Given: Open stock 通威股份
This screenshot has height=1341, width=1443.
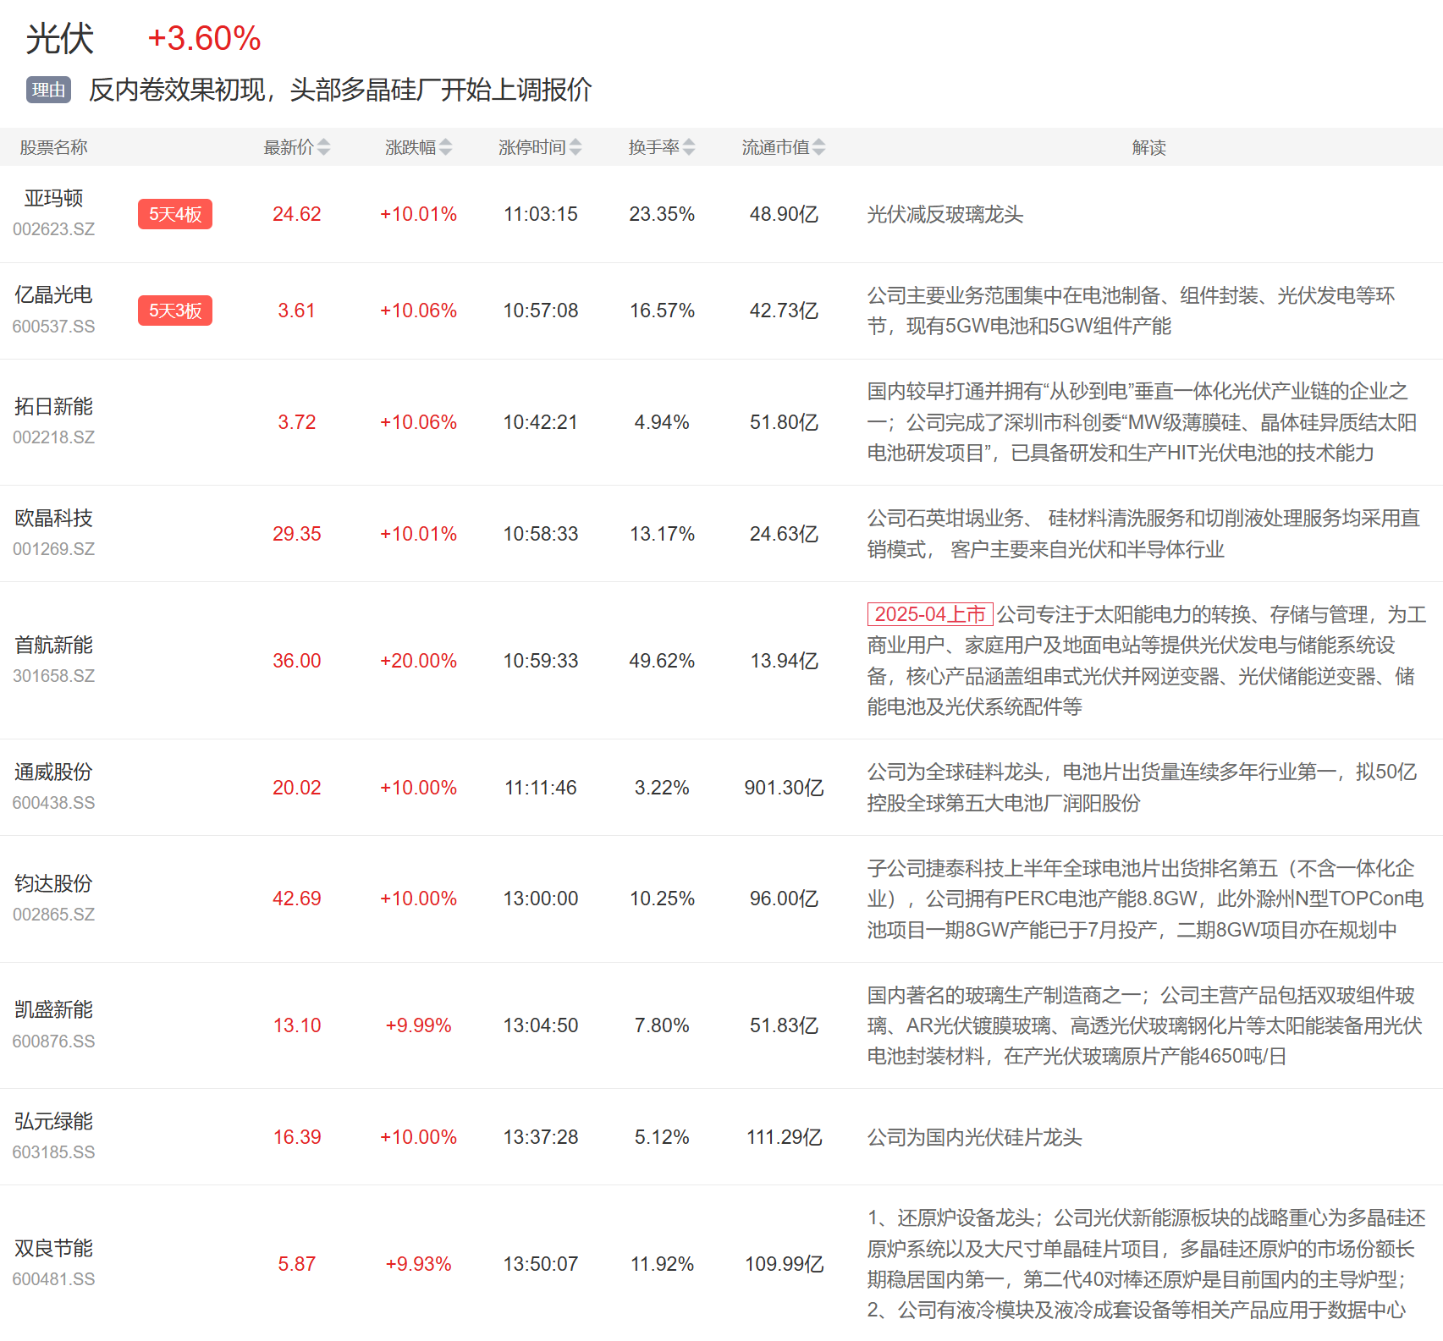Looking at the screenshot, I should click(x=53, y=772).
